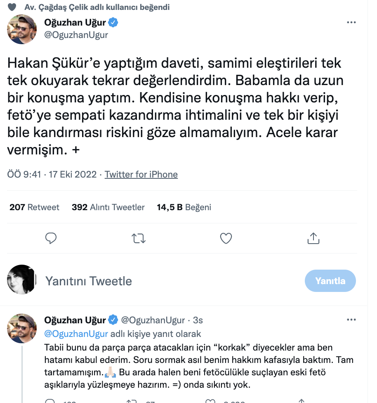Click the heart icon beside Av. Çağdaş Çelik notice
This screenshot has height=403, width=377.
[11, 6]
